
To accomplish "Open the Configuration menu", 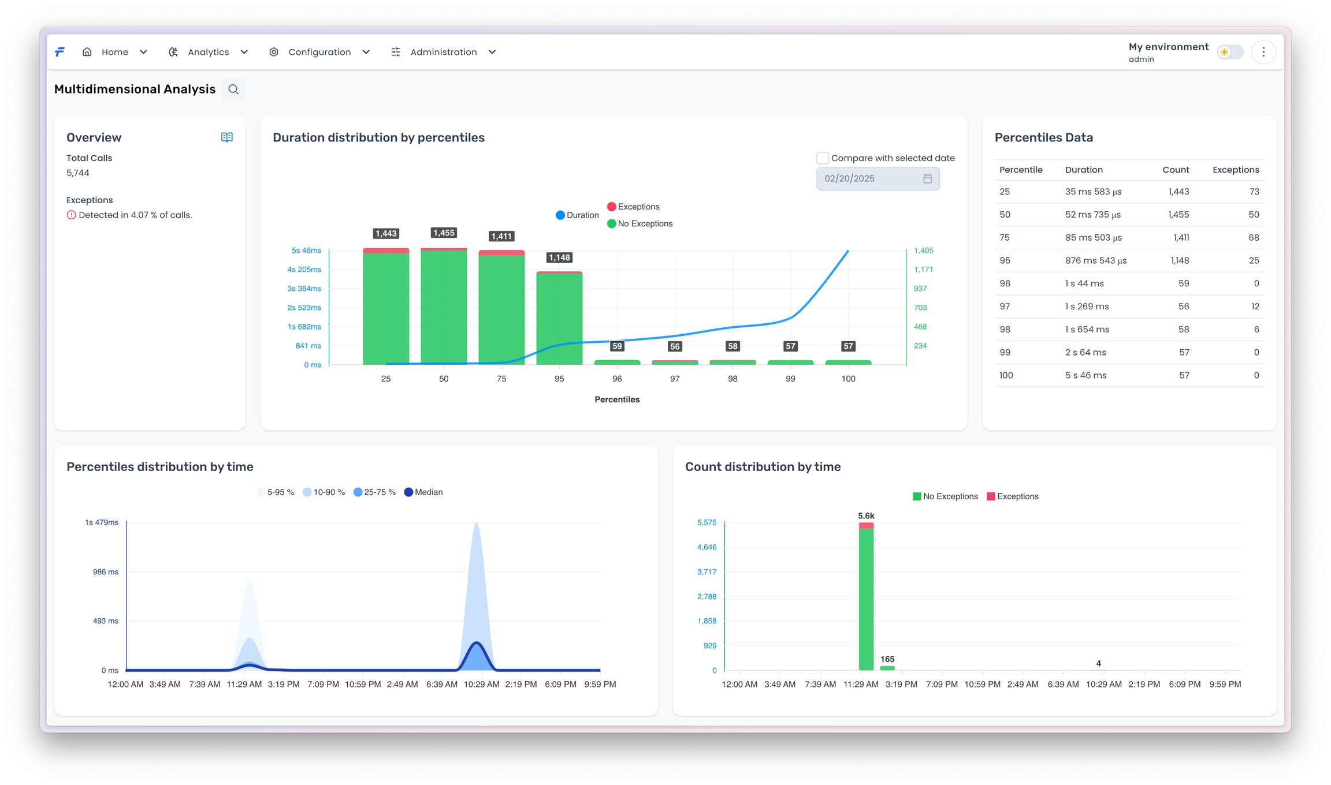I will (319, 52).
